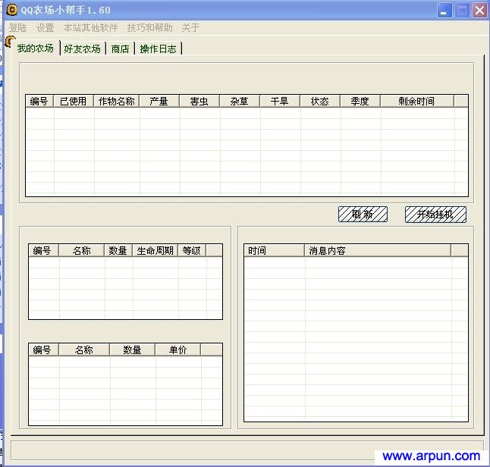Switch to the 好友农场 tab
This screenshot has width=490, height=467.
pos(83,49)
